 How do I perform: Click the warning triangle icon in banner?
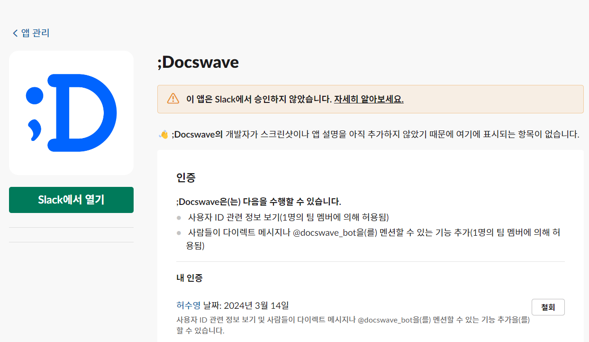(x=173, y=99)
